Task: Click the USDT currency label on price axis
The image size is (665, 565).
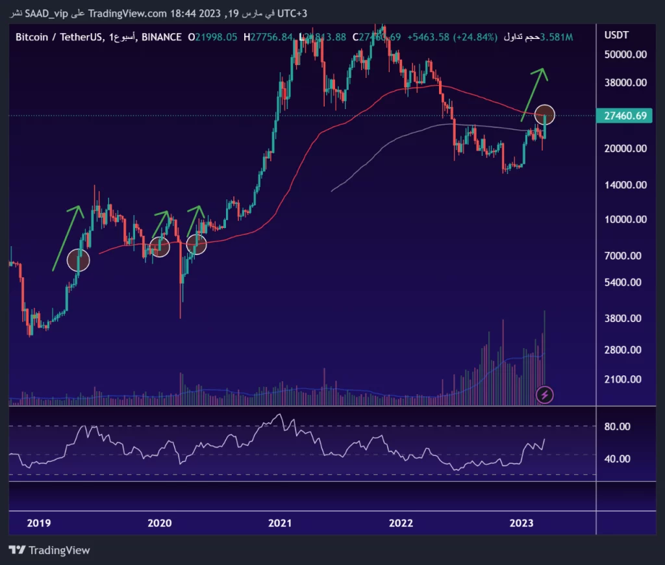Action: tap(616, 35)
